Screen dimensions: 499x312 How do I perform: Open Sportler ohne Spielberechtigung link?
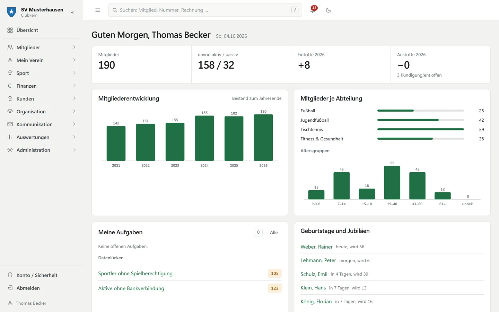135,274
